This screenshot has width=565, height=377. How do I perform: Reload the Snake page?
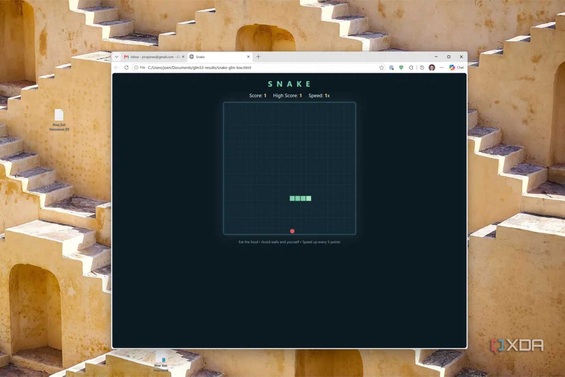(x=126, y=68)
